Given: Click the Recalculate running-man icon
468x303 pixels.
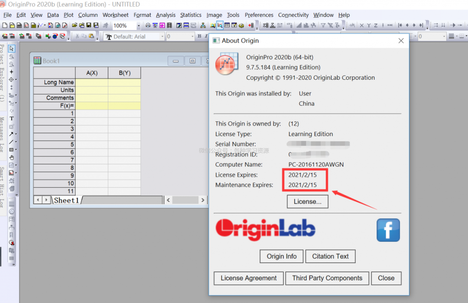Looking at the screenshot, I should point(105,26).
